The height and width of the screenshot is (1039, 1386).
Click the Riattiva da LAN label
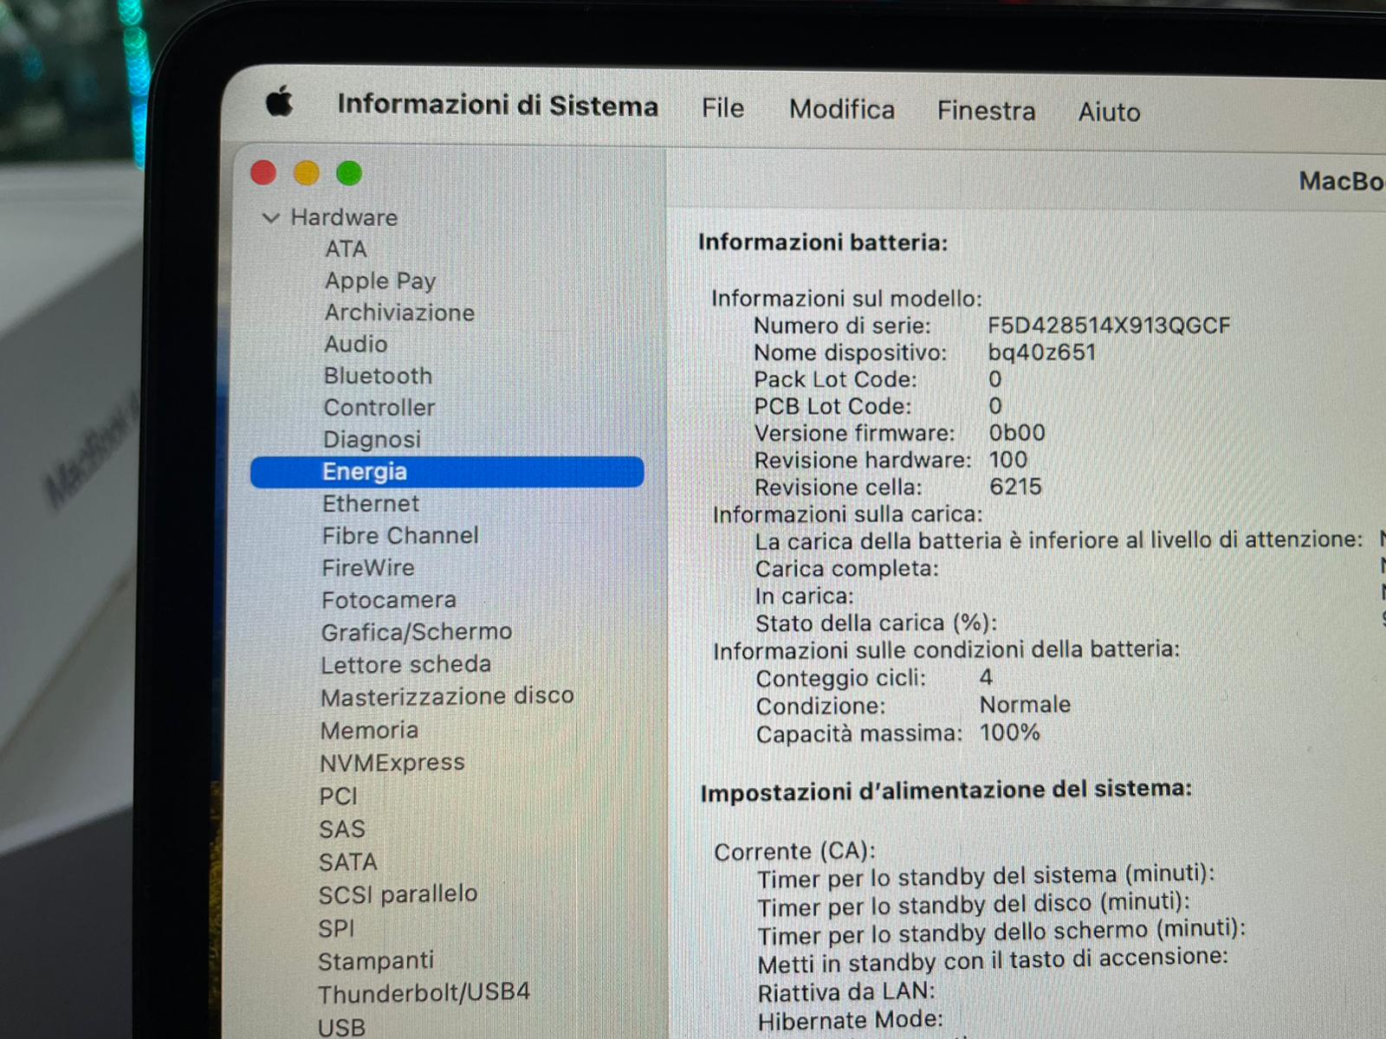[845, 992]
